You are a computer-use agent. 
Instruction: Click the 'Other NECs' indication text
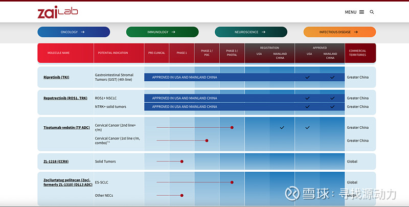click(104, 195)
